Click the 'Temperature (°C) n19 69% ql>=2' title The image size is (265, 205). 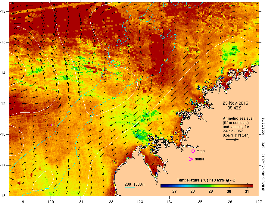(x=206, y=180)
